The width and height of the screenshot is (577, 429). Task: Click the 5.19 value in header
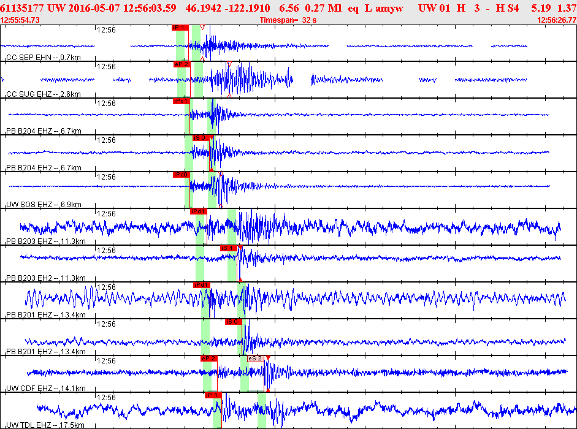click(541, 8)
